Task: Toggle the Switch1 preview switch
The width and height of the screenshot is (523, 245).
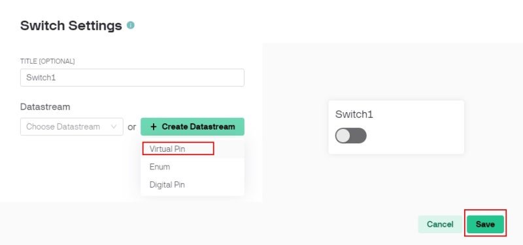Action: click(350, 136)
